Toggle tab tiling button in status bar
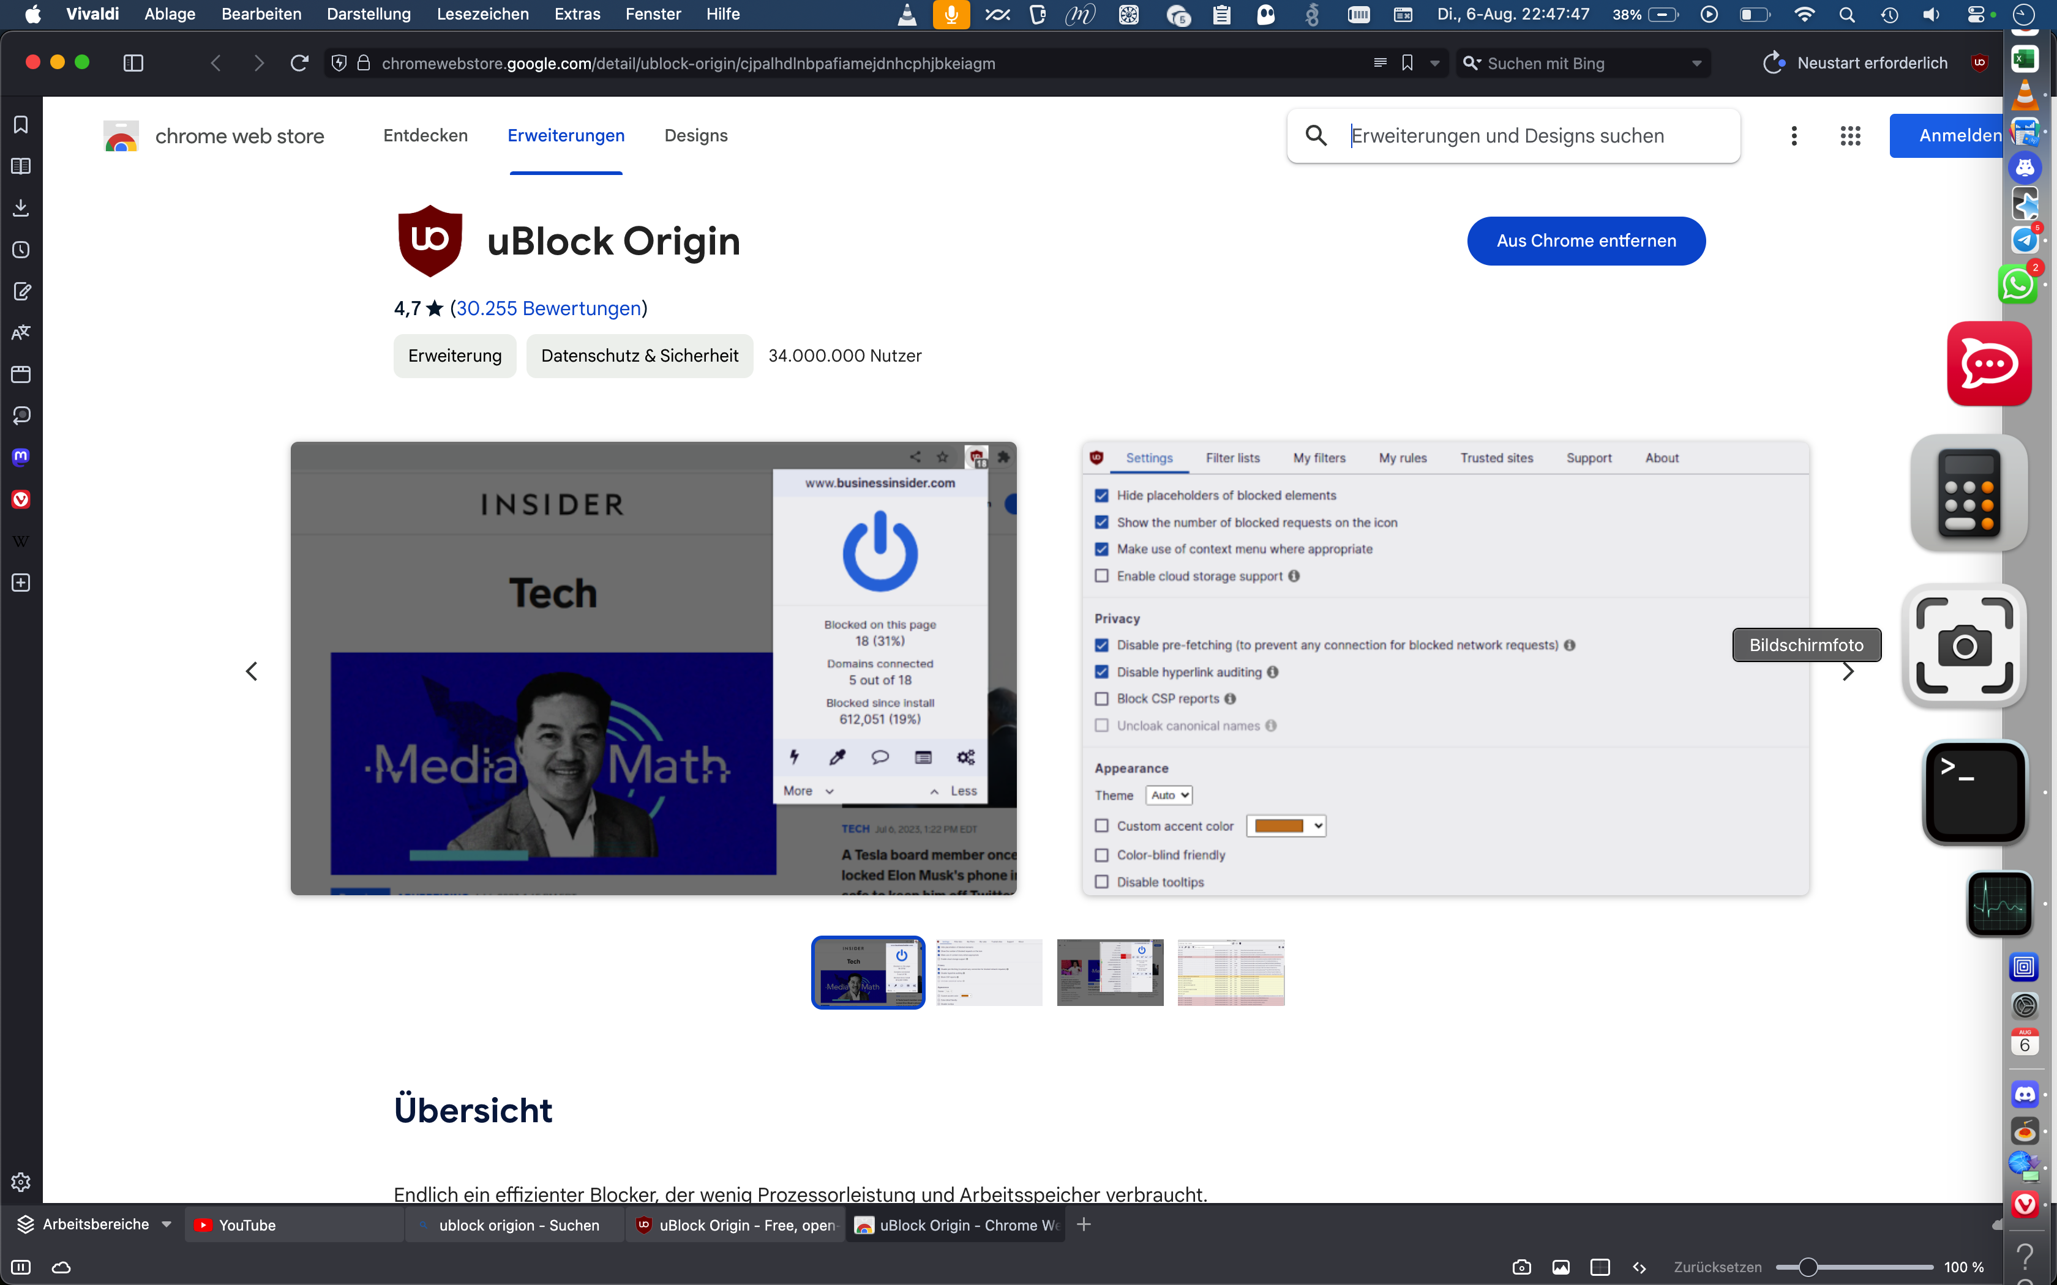Viewport: 2057px width, 1285px height. (x=1600, y=1267)
